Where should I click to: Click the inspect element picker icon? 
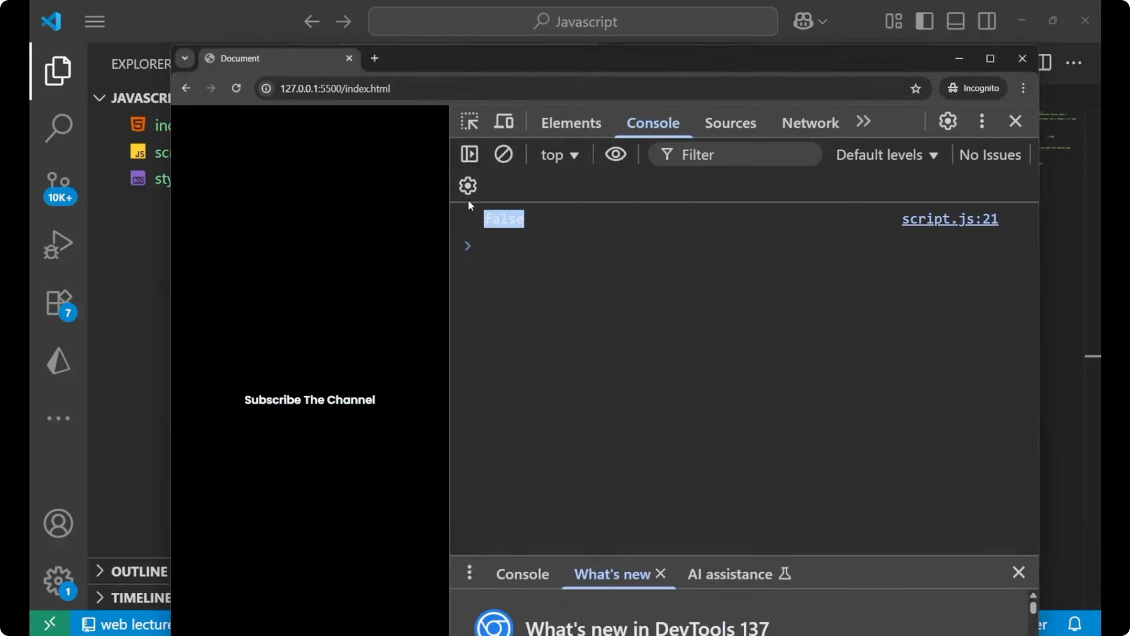[469, 121]
